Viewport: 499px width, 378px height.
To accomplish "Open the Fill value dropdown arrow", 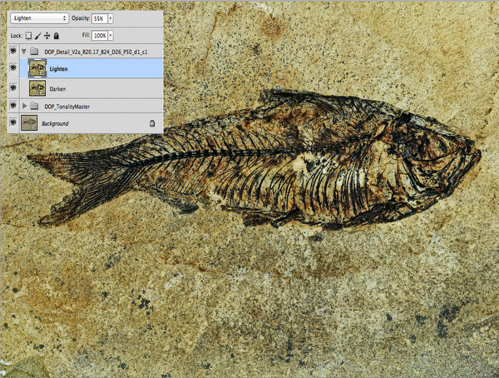I will [111, 36].
